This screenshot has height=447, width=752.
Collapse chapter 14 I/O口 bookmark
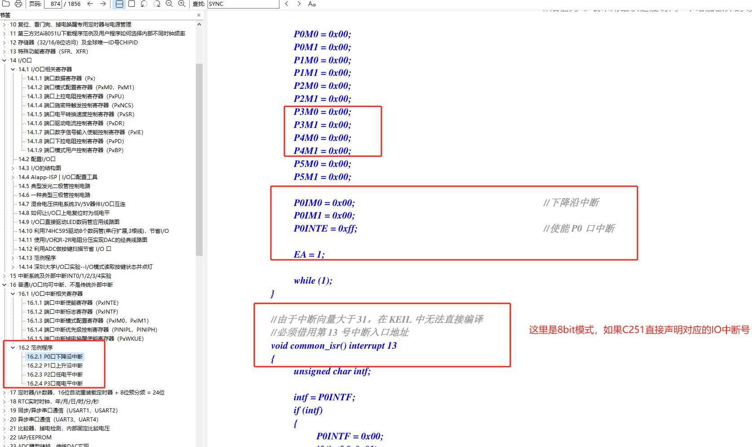tap(4, 61)
